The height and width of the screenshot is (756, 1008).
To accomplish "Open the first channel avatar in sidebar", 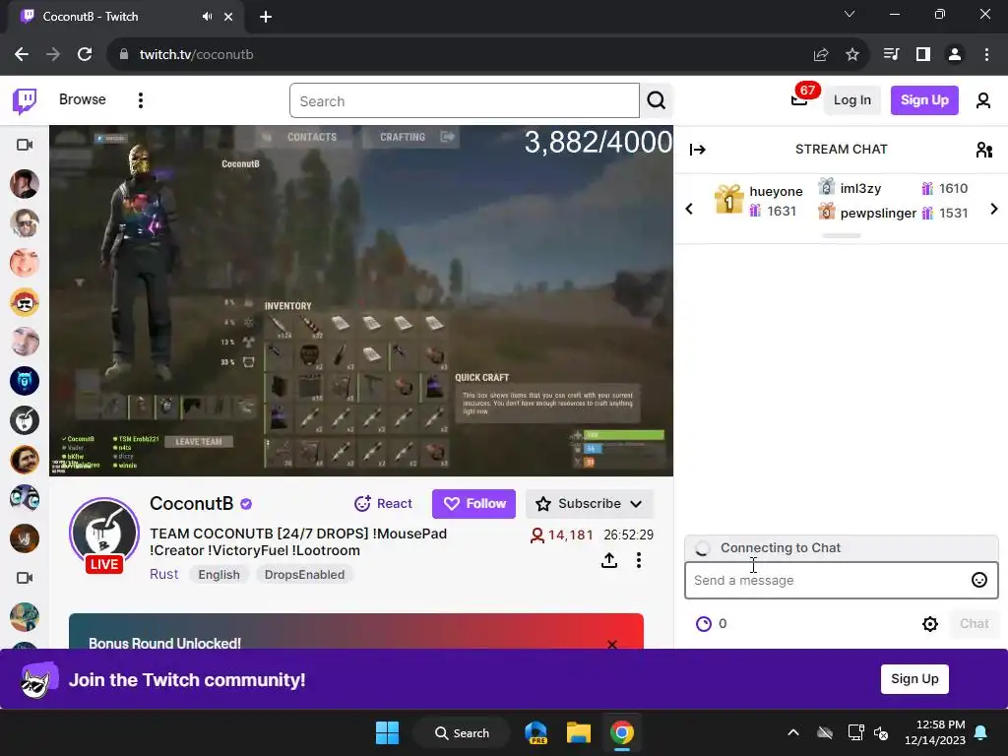I will point(25,184).
